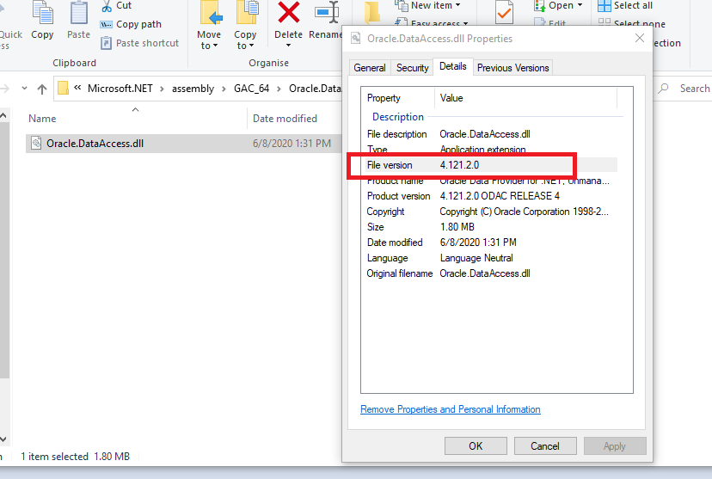Click Paste shortcut in ribbon
The height and width of the screenshot is (479, 712).
(x=140, y=43)
